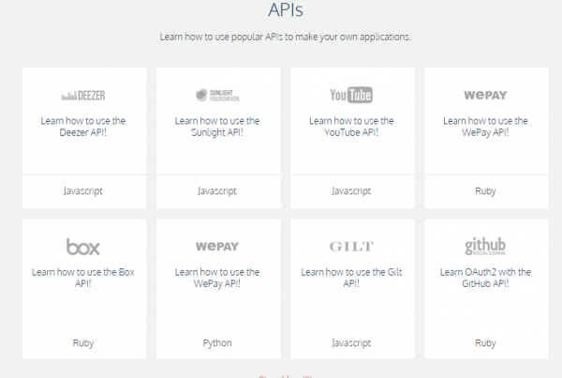This screenshot has height=378, width=562.
Task: Click the Python label on the WePay card
Action: (x=217, y=342)
